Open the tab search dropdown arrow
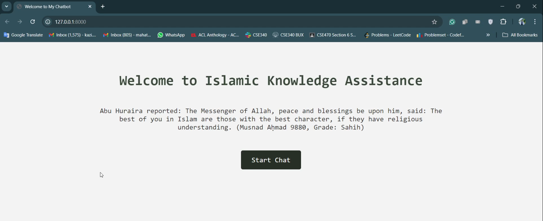The height and width of the screenshot is (221, 543). [x=7, y=7]
